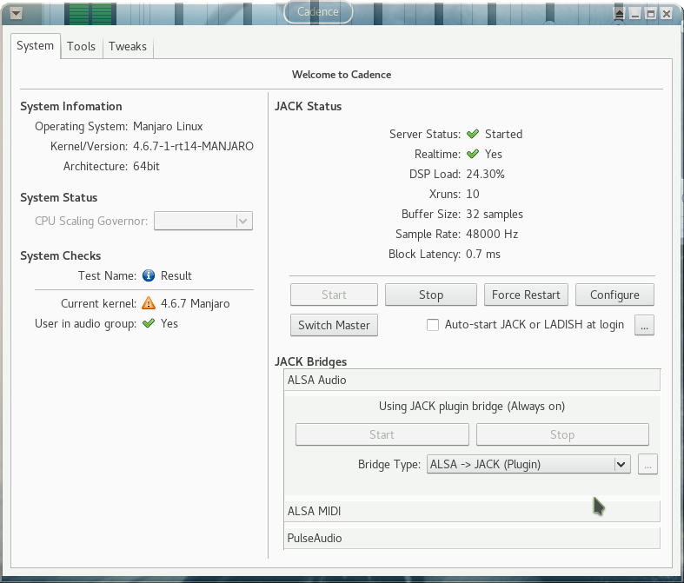
Task: Click the Welcome to Cadence heading
Action: tap(342, 75)
